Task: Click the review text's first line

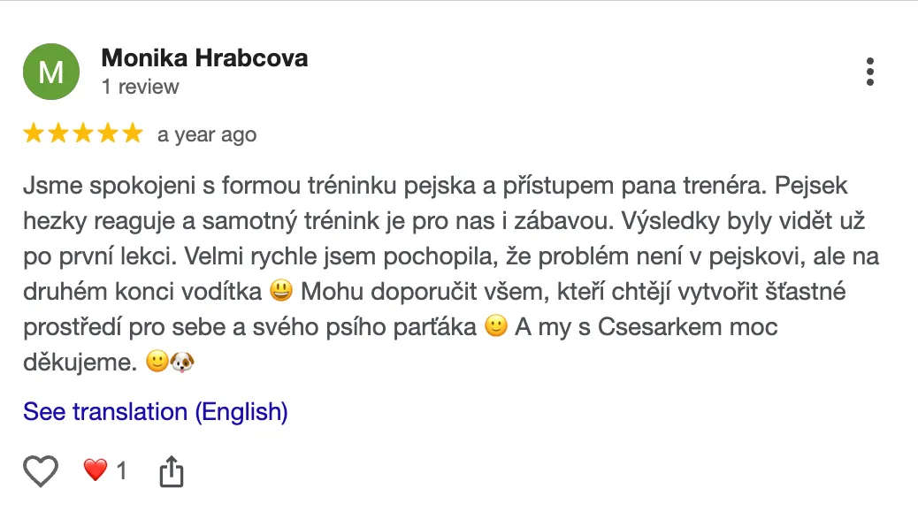Action: [435, 187]
